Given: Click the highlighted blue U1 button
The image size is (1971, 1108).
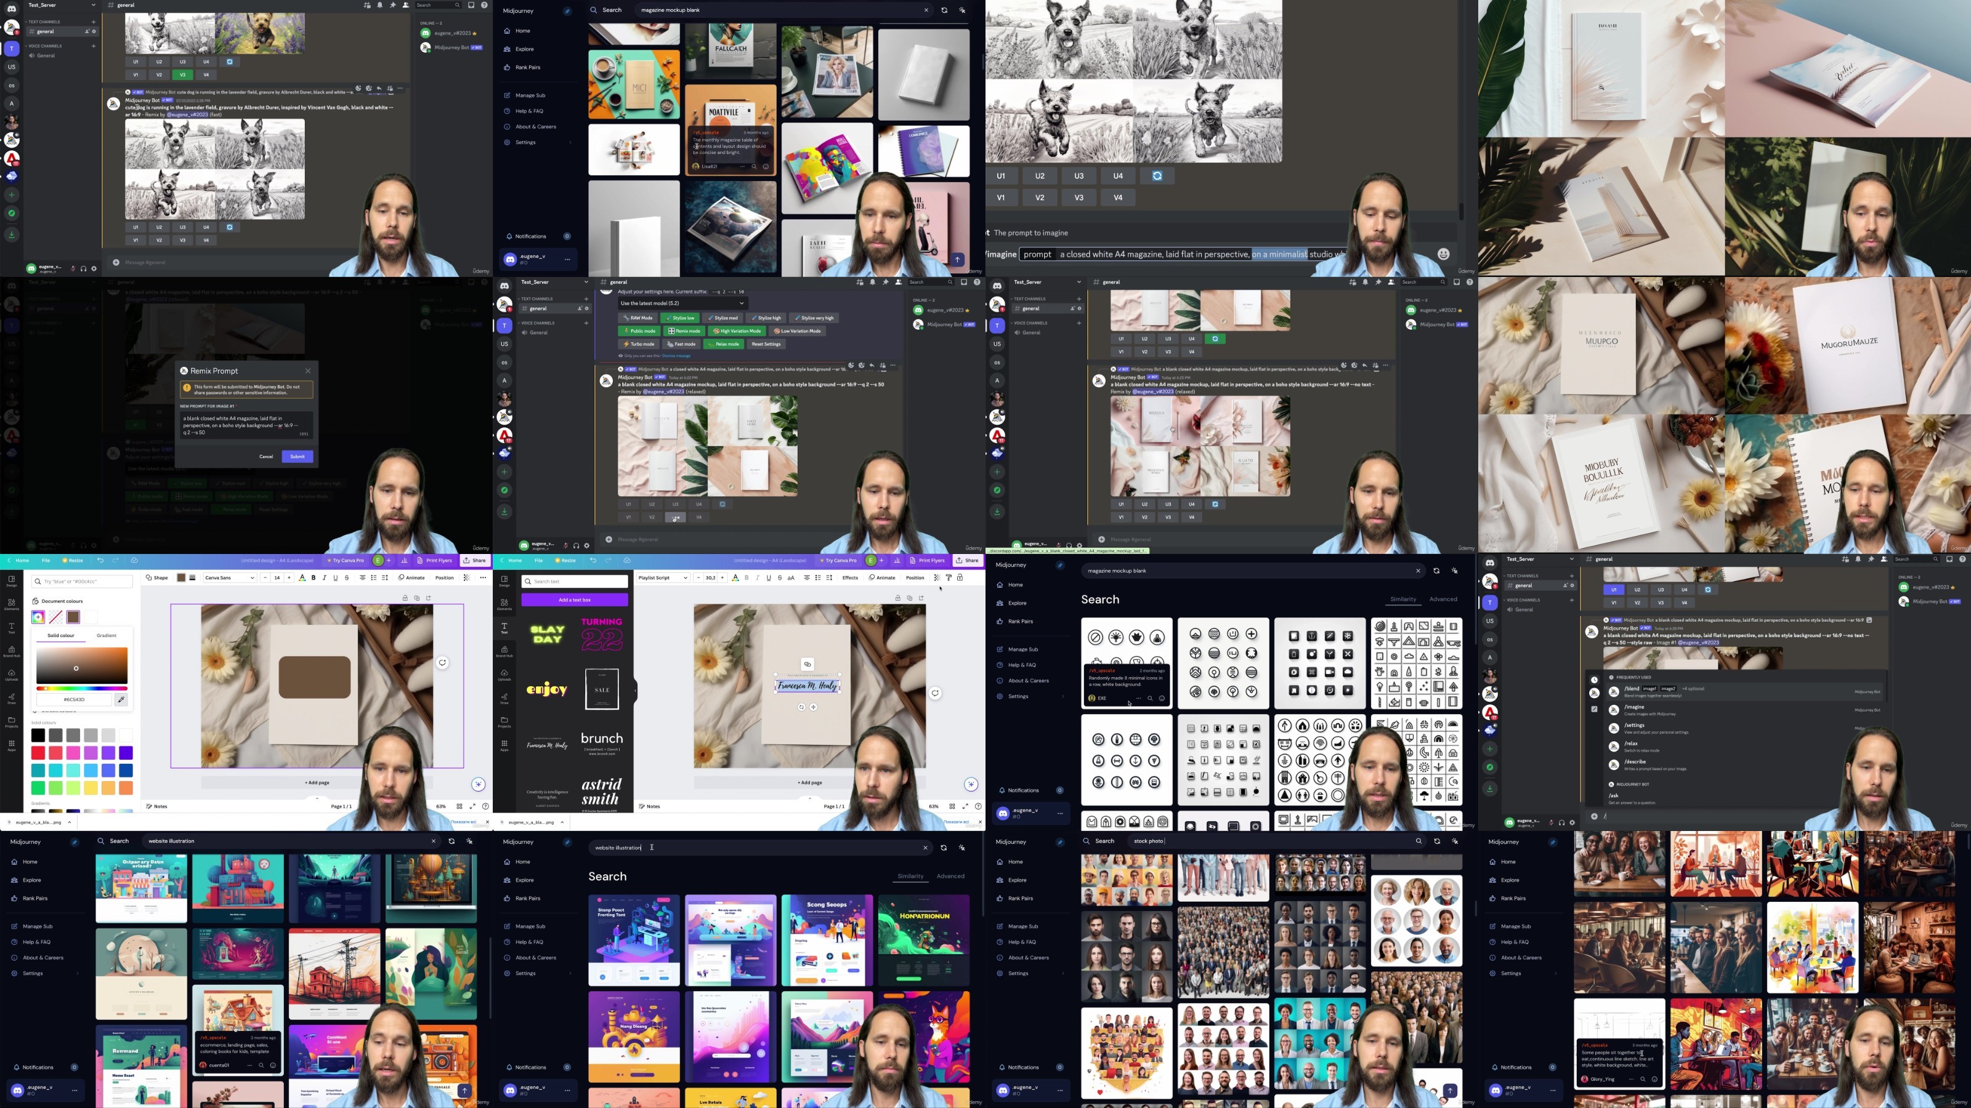Looking at the screenshot, I should [x=1614, y=590].
